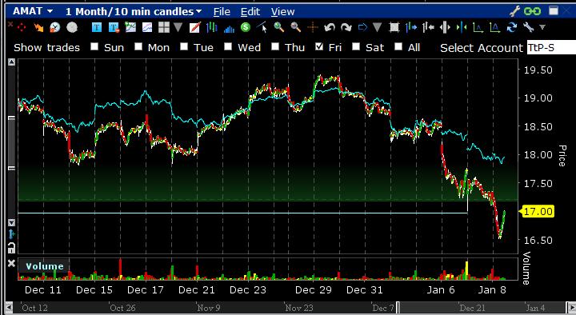
Task: Open the AMAT symbol dropdown arrow
Action: tap(50, 11)
